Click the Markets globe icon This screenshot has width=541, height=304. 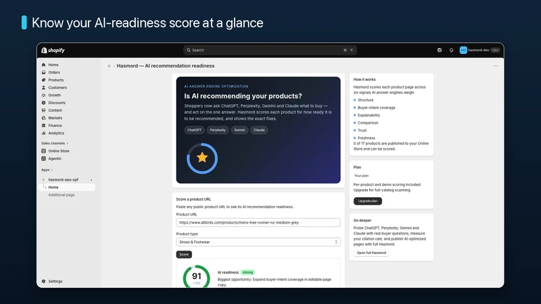coord(43,118)
